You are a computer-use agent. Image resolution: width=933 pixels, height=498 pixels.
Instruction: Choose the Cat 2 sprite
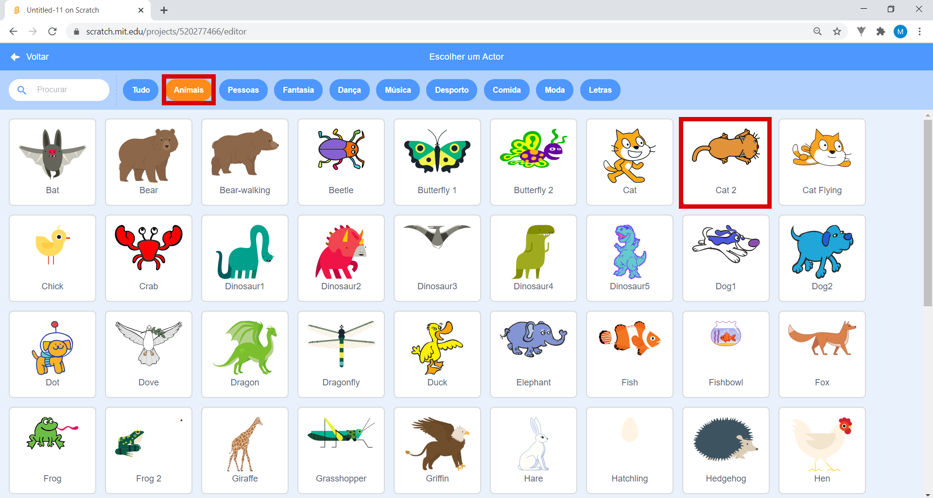pos(726,162)
